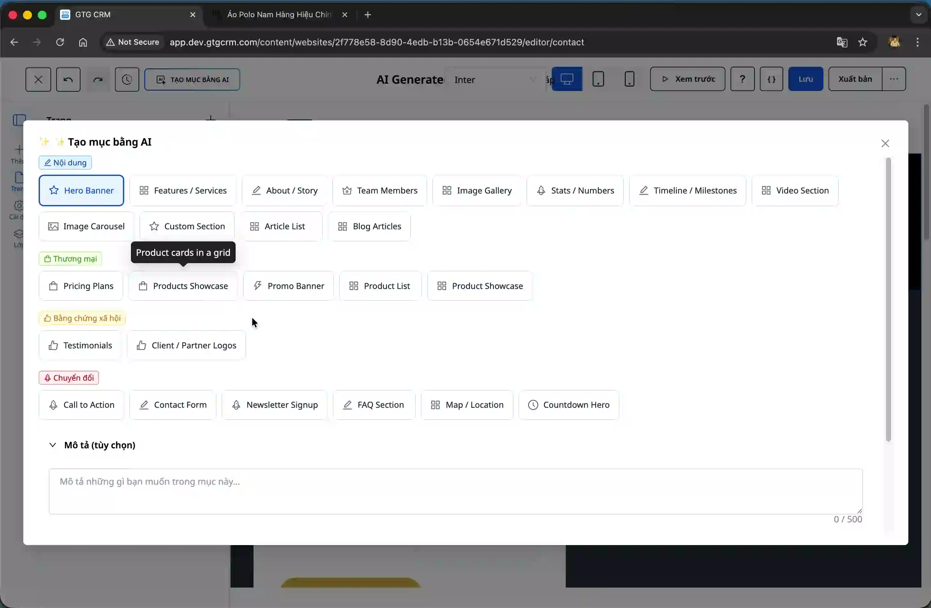Open version history via the clock icon
This screenshot has width=931, height=608.
click(127, 80)
